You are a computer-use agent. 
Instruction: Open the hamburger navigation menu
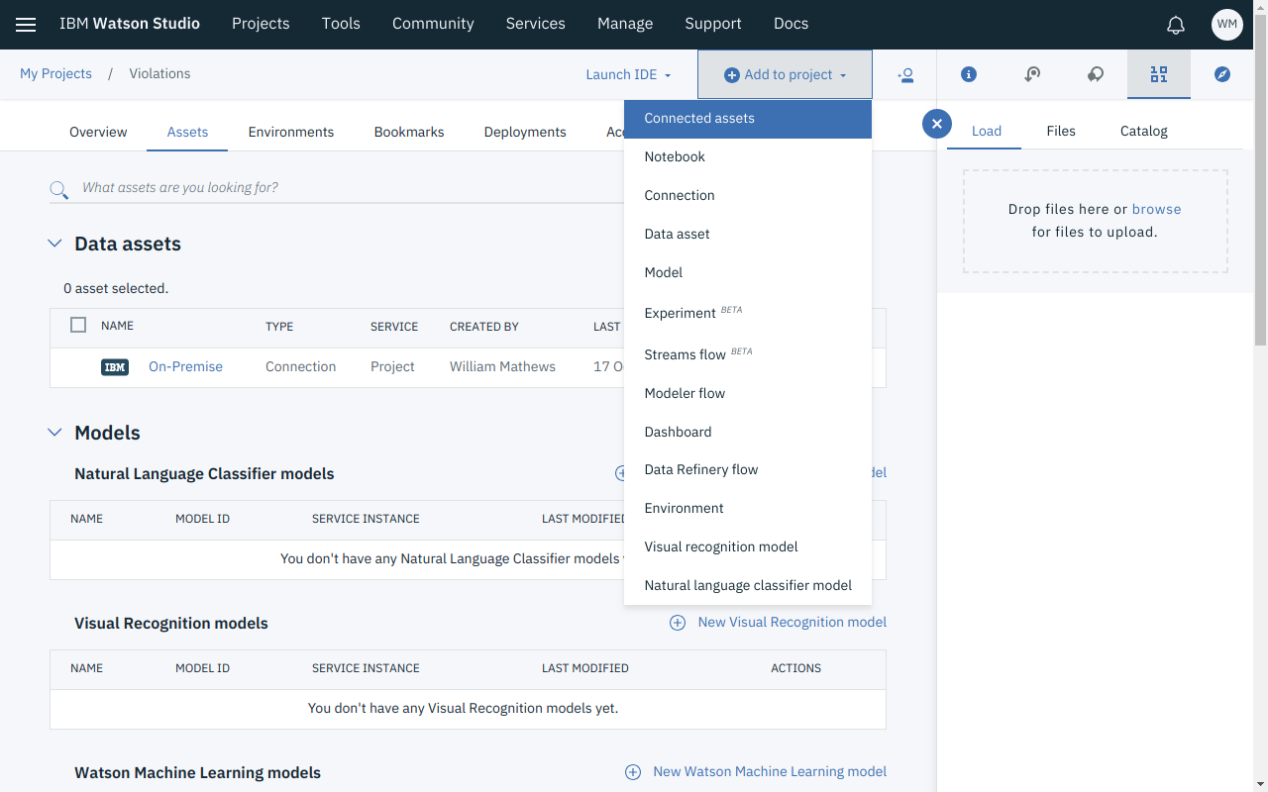(x=26, y=25)
